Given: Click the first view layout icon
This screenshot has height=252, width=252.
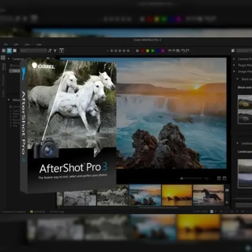Looking at the screenshot, I should (3, 51).
